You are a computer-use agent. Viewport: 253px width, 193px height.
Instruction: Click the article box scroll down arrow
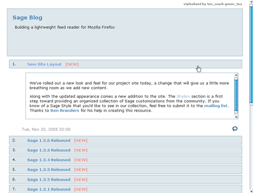(x=236, y=117)
